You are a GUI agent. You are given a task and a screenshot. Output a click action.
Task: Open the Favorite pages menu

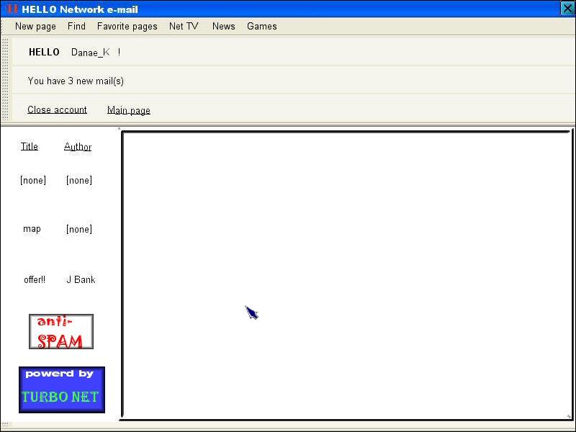click(127, 26)
